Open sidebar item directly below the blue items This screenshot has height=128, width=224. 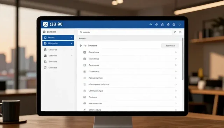(x=58, y=50)
